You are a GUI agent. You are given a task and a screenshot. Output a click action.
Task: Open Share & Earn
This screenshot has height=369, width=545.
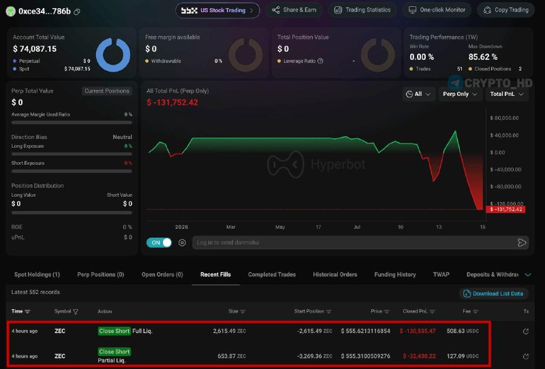(x=294, y=10)
